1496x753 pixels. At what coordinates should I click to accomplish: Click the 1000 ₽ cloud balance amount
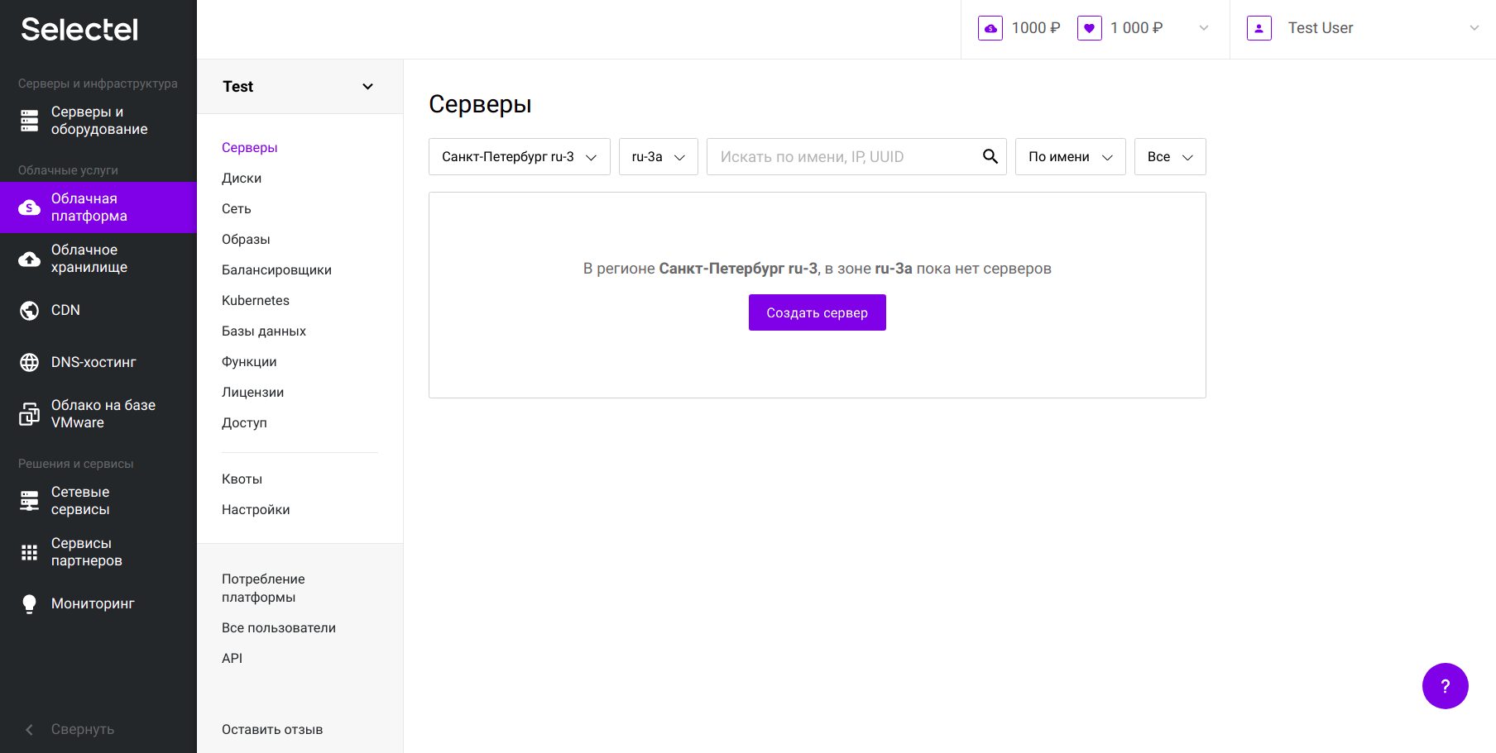tap(1036, 28)
